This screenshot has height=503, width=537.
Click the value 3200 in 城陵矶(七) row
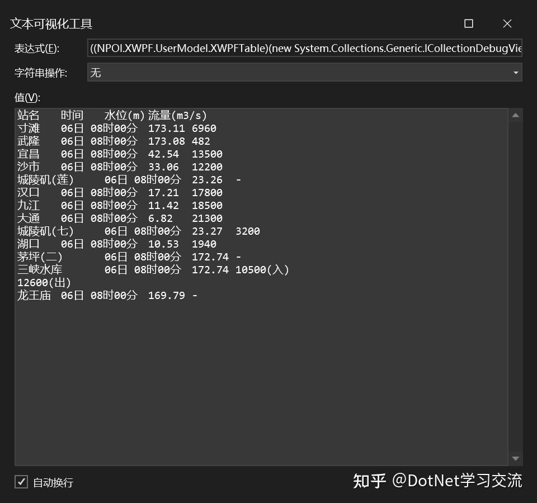click(248, 231)
